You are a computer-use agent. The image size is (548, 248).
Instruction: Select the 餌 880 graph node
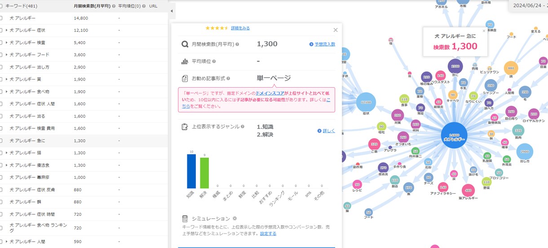click(511, 69)
